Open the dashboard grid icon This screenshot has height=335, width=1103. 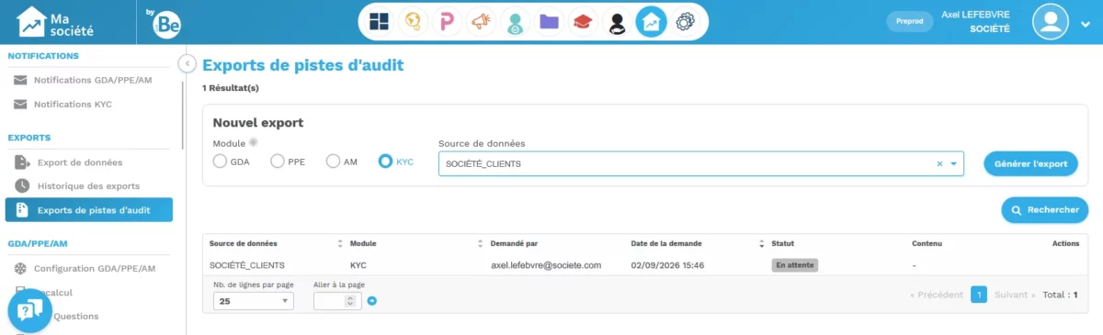coord(379,21)
